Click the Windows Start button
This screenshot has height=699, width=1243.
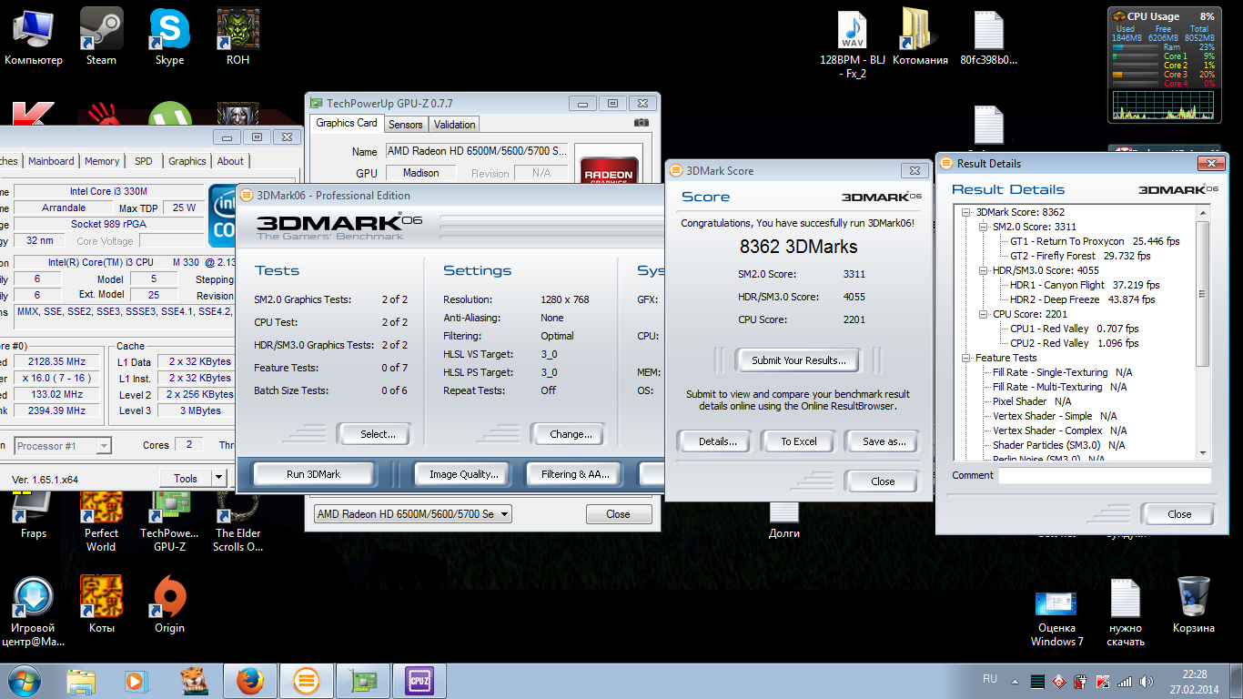tap(24, 680)
